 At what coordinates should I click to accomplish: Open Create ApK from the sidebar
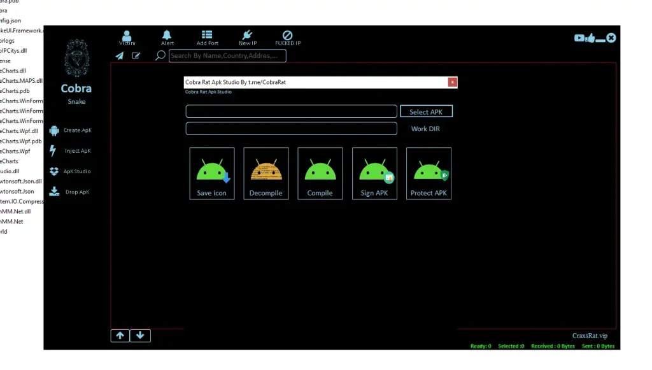click(71, 131)
